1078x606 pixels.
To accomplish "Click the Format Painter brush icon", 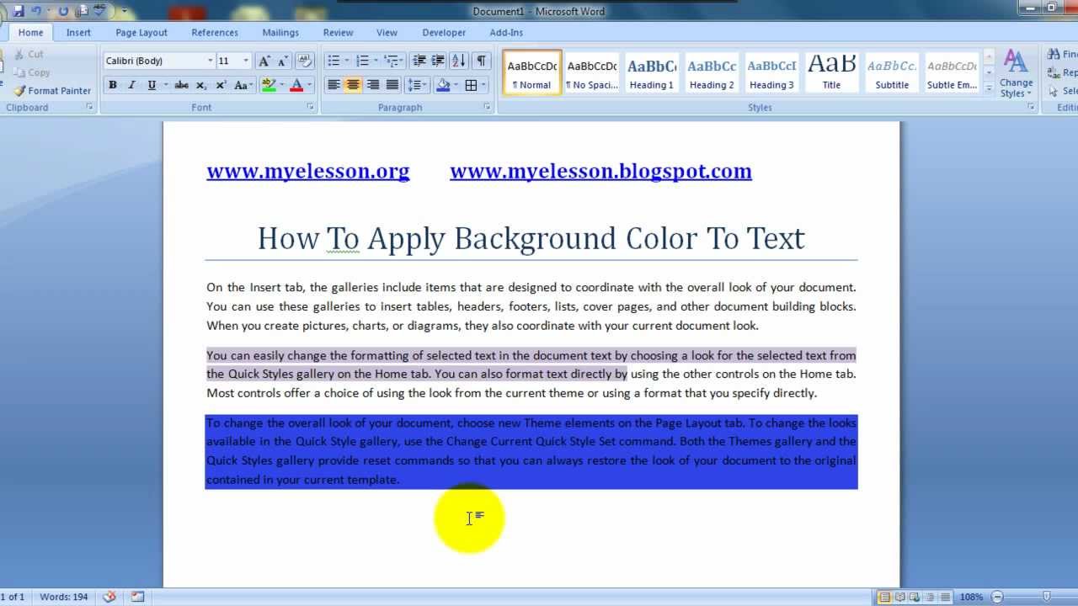I will pyautogui.click(x=19, y=91).
